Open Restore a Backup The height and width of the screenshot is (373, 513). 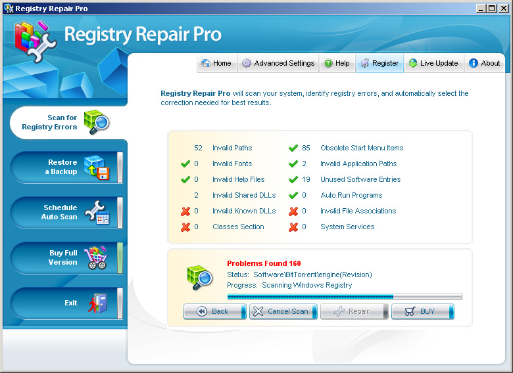pyautogui.click(x=66, y=167)
